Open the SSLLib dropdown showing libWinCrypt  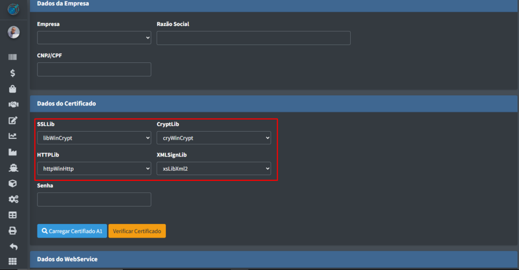tap(94, 138)
